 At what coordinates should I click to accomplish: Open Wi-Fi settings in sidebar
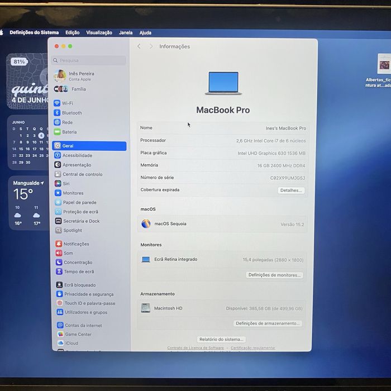pyautogui.click(x=63, y=103)
